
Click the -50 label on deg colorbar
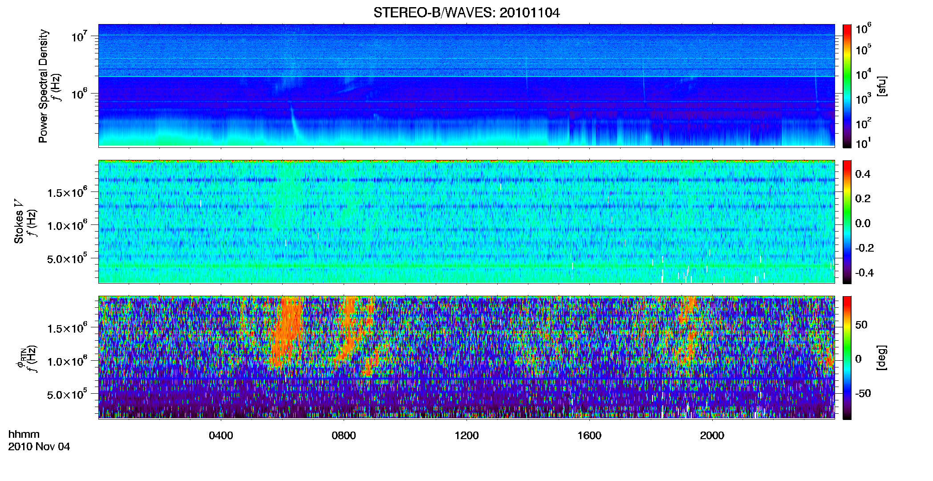point(863,393)
